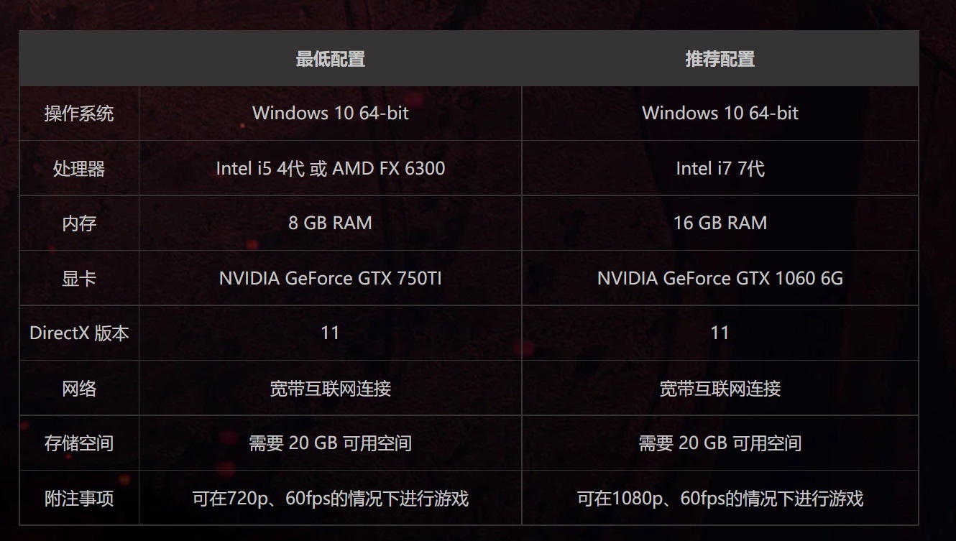Select the 16 GB RAM cell
This screenshot has width=956, height=541.
[x=720, y=223]
